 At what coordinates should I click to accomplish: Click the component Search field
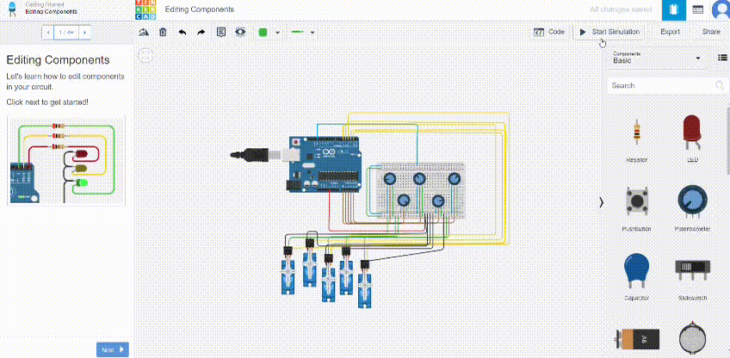661,86
